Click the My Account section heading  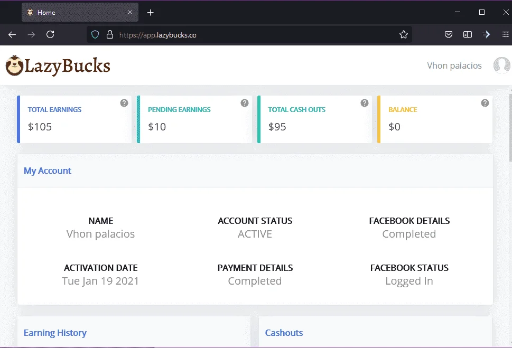click(48, 171)
